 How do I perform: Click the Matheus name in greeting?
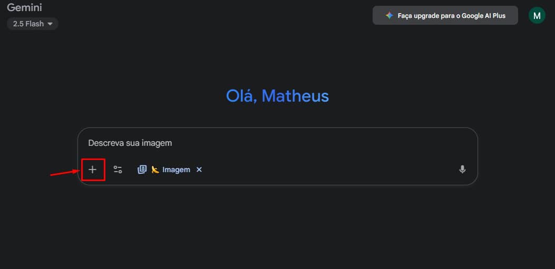[x=295, y=96]
